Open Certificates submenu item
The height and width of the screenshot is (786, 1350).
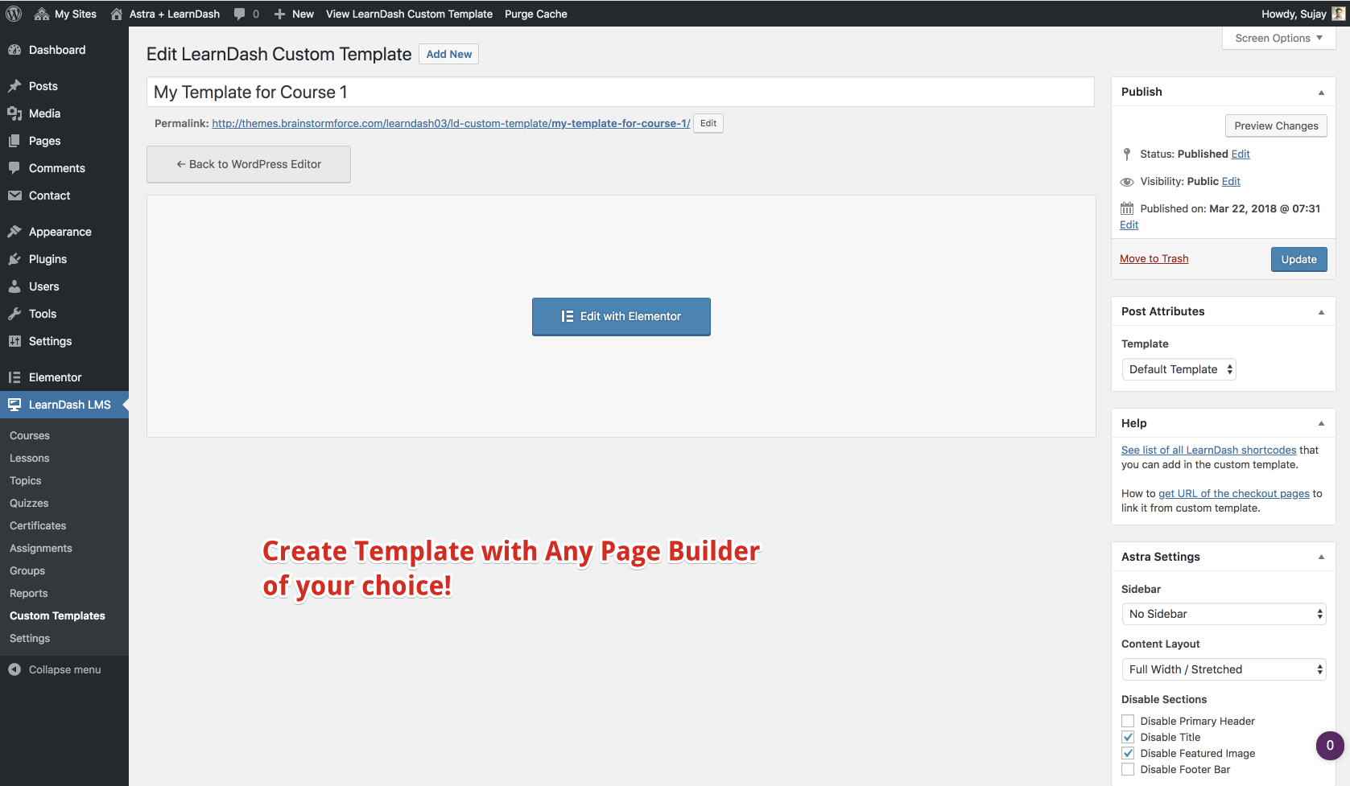[38, 525]
